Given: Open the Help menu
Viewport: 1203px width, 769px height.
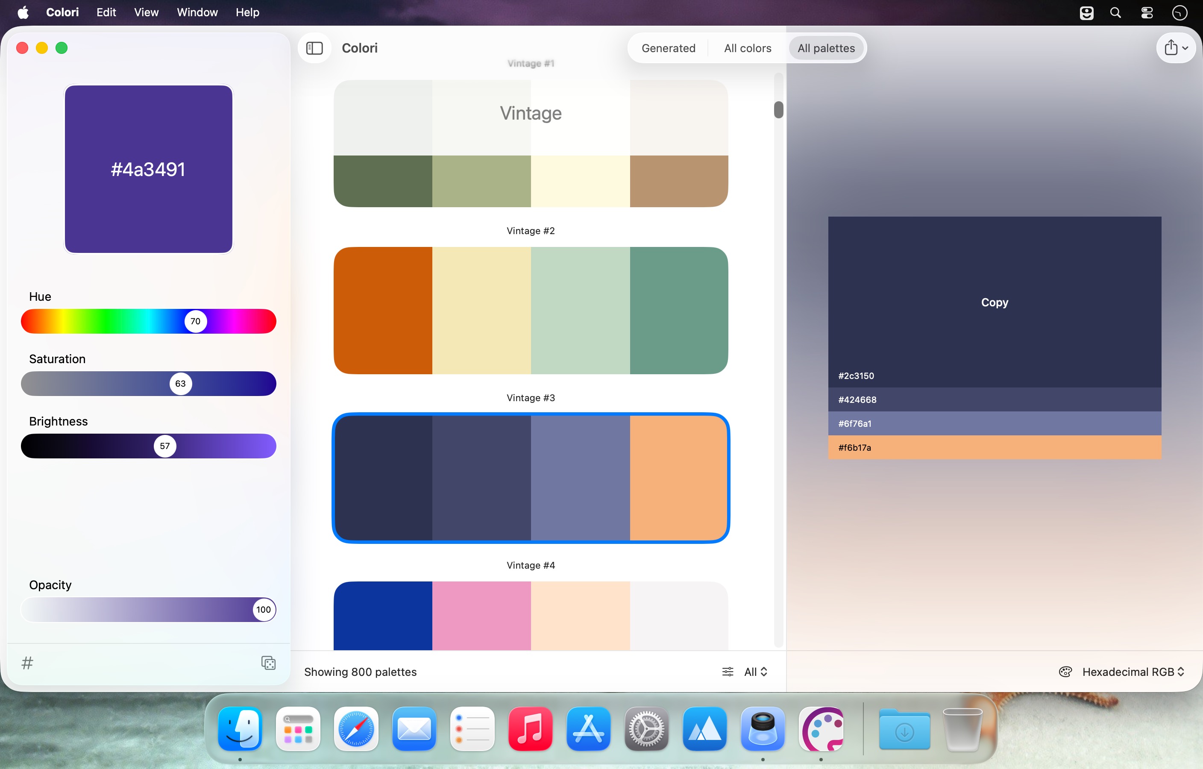Looking at the screenshot, I should point(247,12).
